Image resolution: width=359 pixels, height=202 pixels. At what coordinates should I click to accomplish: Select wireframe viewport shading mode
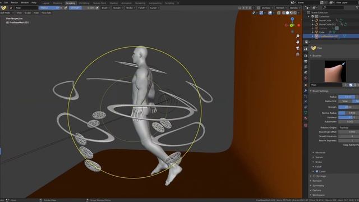point(284,13)
